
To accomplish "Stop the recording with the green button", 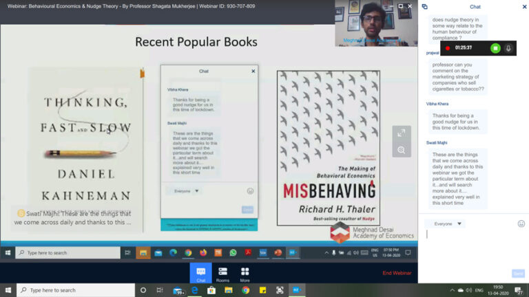I will pos(495,48).
